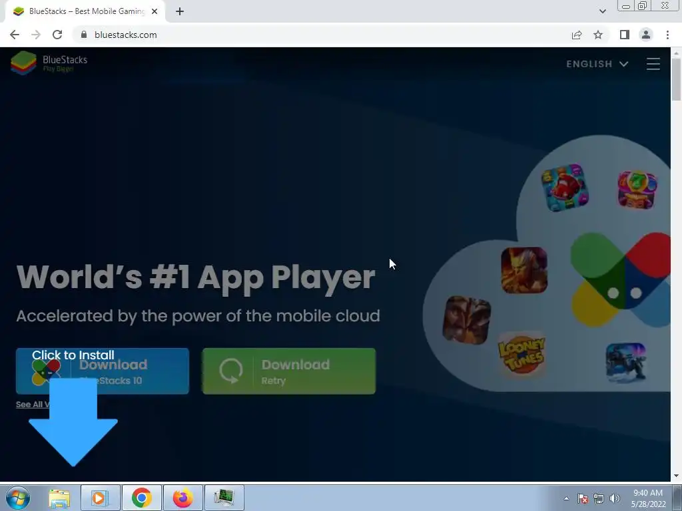The height and width of the screenshot is (511, 682).
Task: Open Windows Explorer from taskbar
Action: click(x=59, y=498)
